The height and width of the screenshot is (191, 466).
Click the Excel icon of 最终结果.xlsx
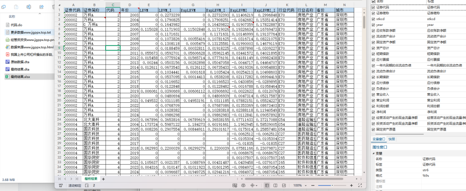click(8, 77)
